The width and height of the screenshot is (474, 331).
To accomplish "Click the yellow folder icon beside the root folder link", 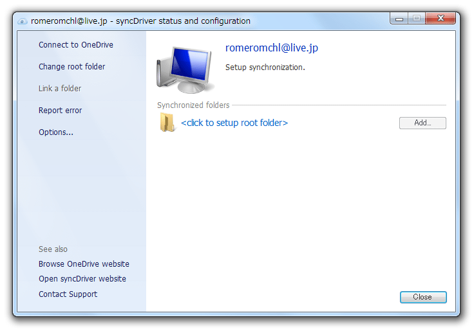I will (x=167, y=123).
